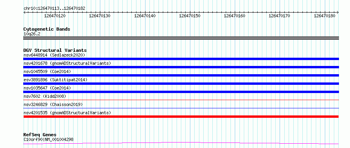
Task: Click the thin red line for nsv7602
Action: (181, 100)
